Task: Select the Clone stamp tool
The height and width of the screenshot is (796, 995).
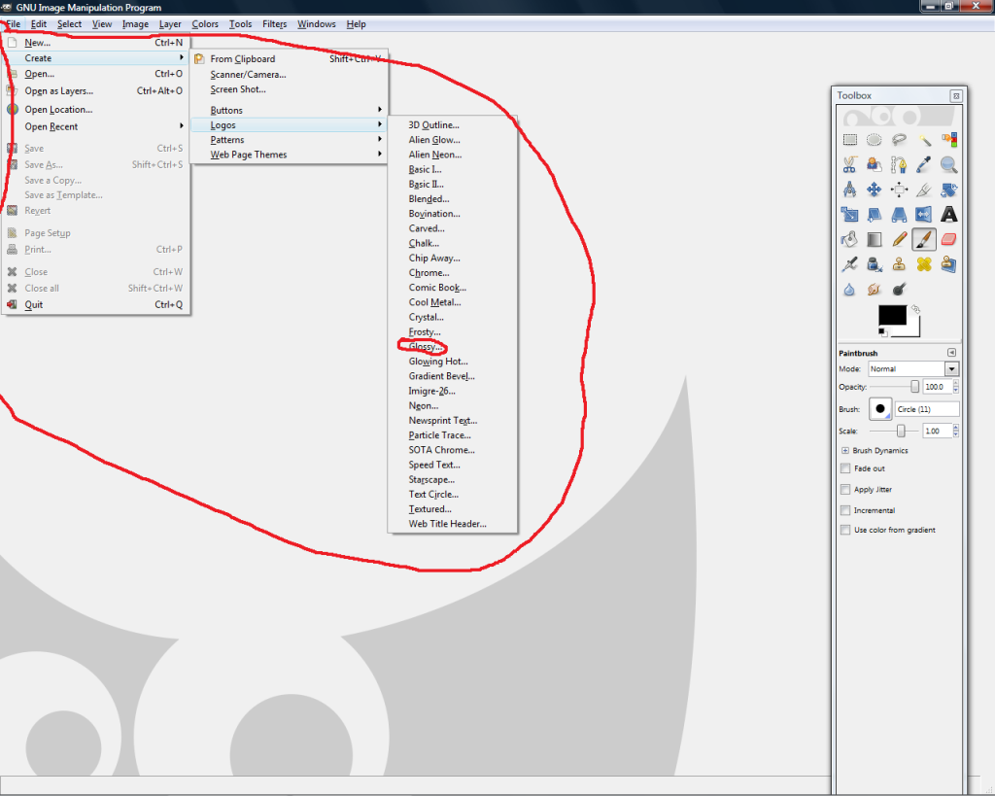Action: 899,264
